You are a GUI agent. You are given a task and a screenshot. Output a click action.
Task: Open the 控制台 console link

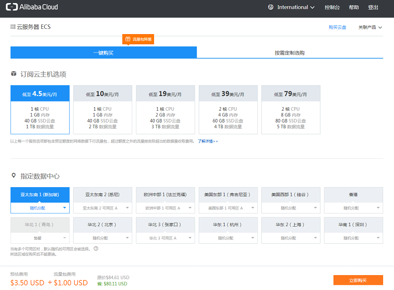coord(332,7)
